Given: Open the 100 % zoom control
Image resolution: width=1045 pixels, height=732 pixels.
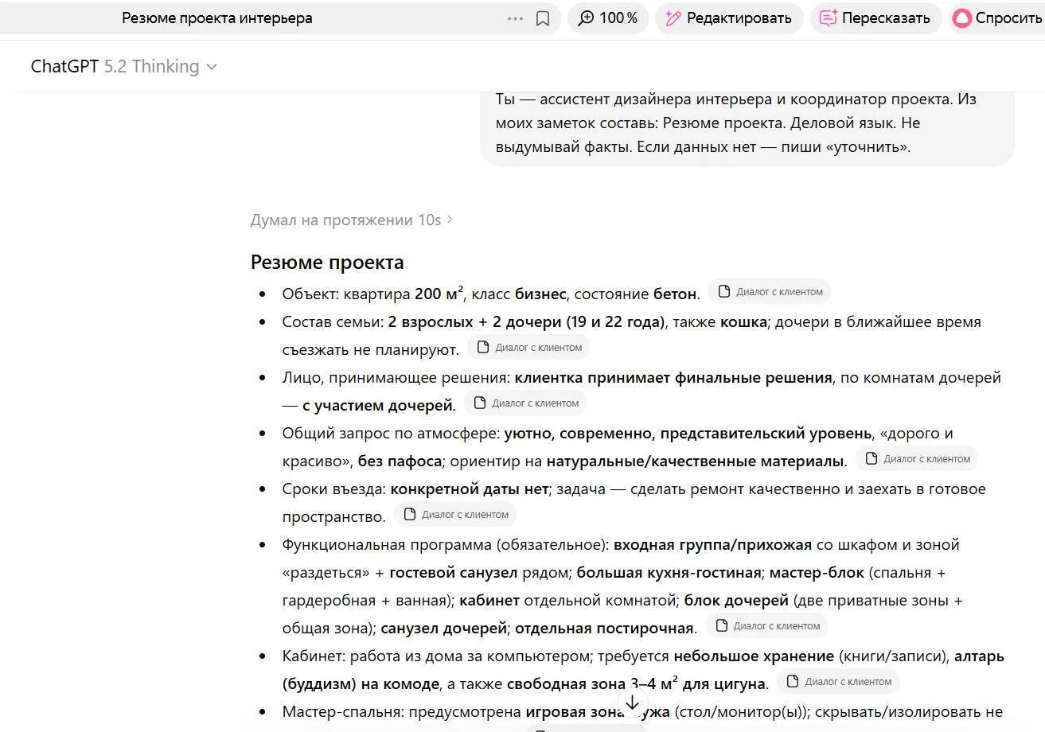Looking at the screenshot, I should tap(608, 18).
